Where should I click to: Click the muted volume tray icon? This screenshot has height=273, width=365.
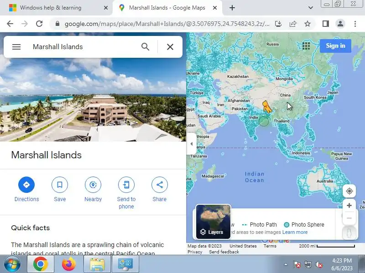pos(319,264)
